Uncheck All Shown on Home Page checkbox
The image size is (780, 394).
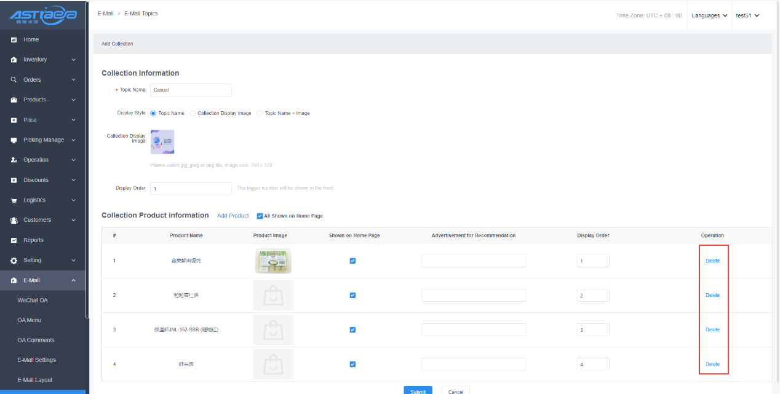(260, 216)
